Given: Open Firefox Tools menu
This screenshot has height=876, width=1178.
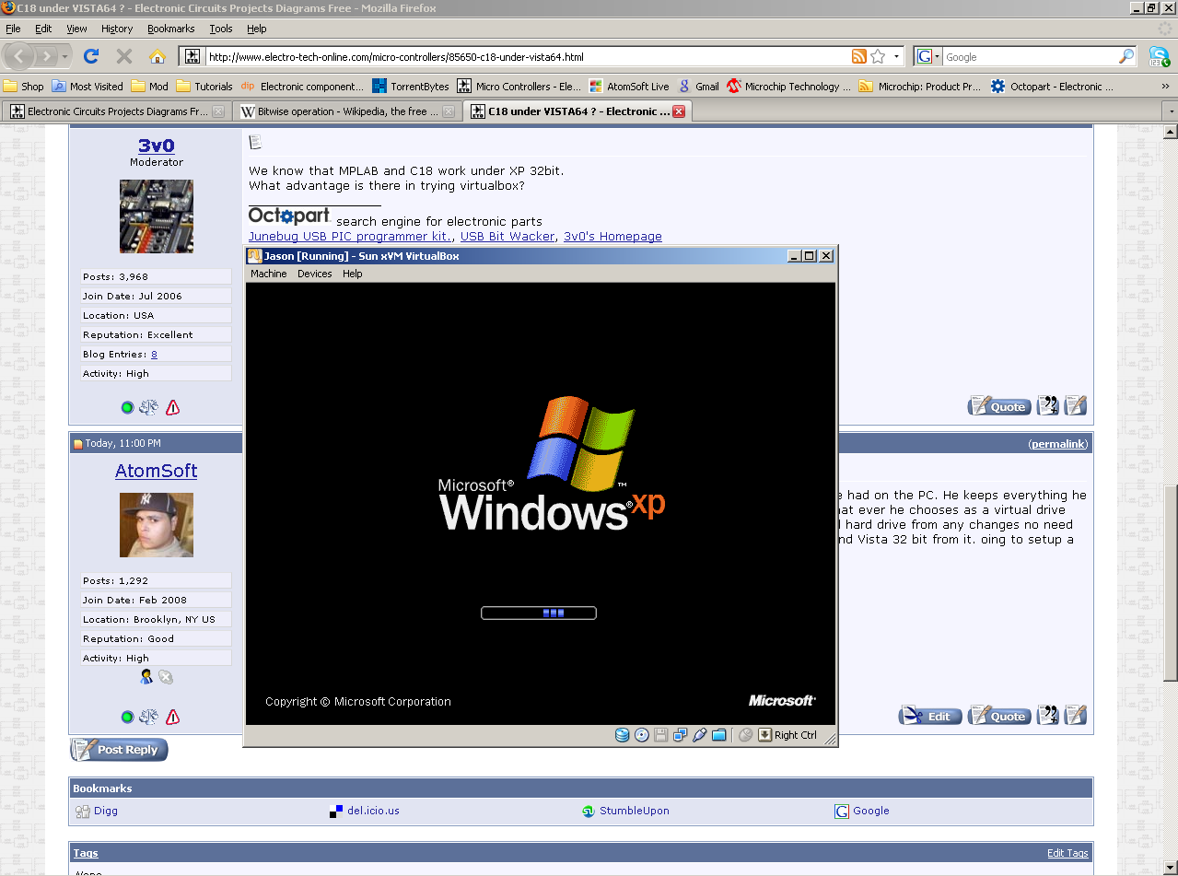Looking at the screenshot, I should [x=221, y=29].
